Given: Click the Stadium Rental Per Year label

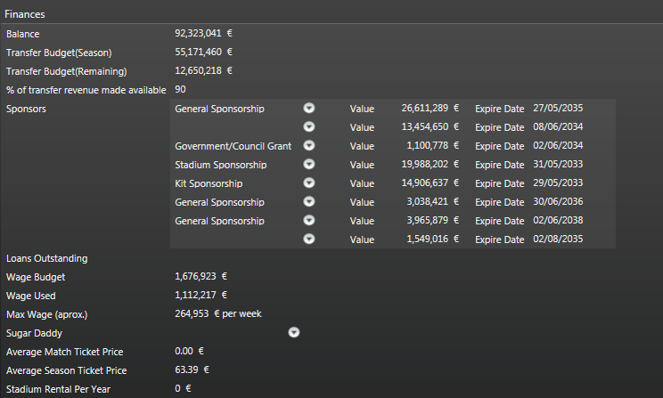Looking at the screenshot, I should (58, 389).
